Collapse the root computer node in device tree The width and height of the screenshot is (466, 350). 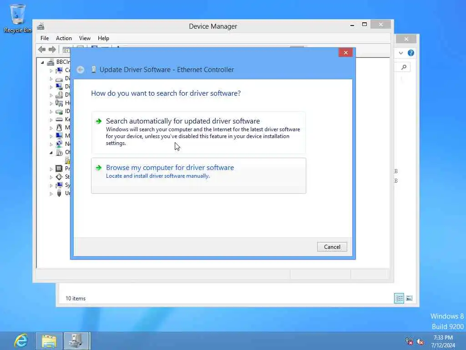pyautogui.click(x=42, y=62)
